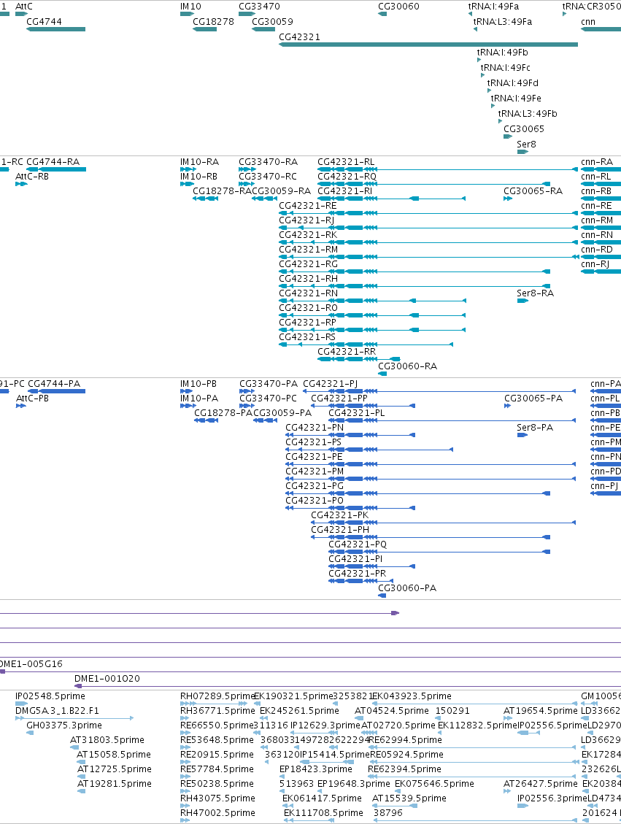621x824 pixels.
Task: Click the CG18278 gene feature
Action: pyautogui.click(x=204, y=29)
